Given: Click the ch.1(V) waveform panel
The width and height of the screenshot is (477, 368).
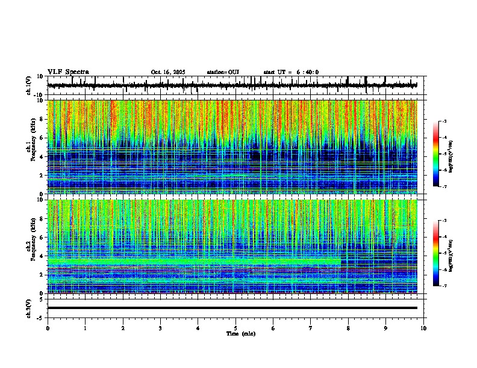Looking at the screenshot, I should (237, 85).
